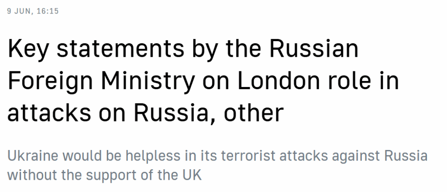Click the word "terrorist" in the subheading

point(248,156)
